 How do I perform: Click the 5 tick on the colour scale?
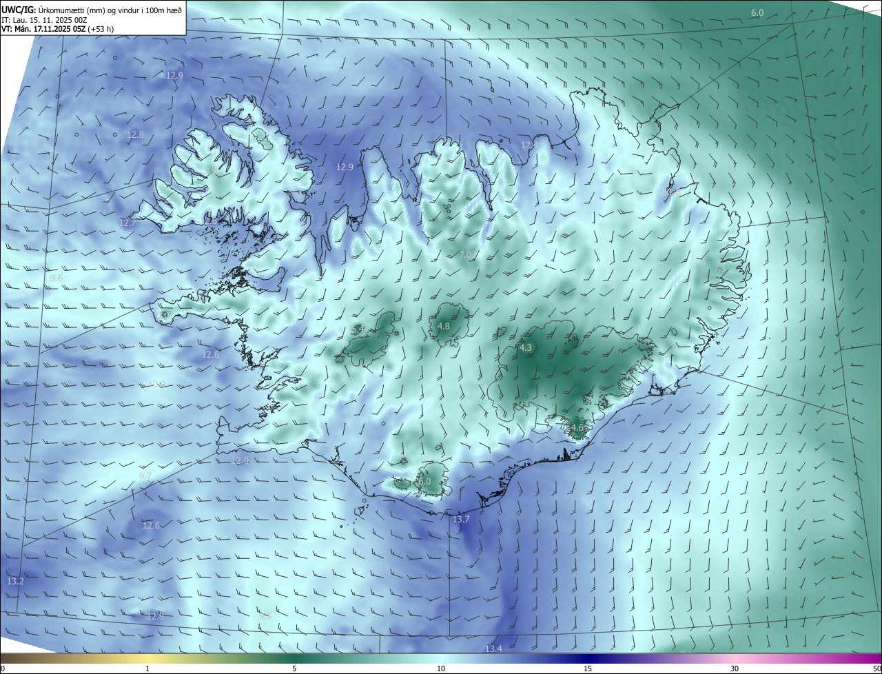[x=294, y=668]
